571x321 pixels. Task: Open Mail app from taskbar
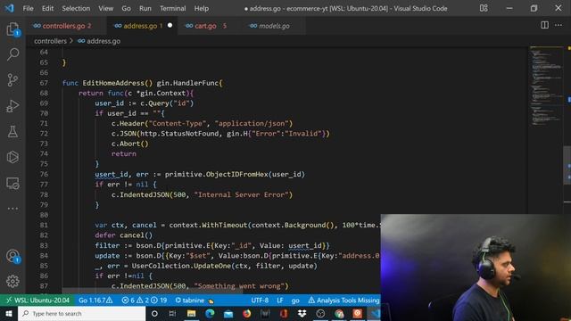pyautogui.click(x=228, y=313)
